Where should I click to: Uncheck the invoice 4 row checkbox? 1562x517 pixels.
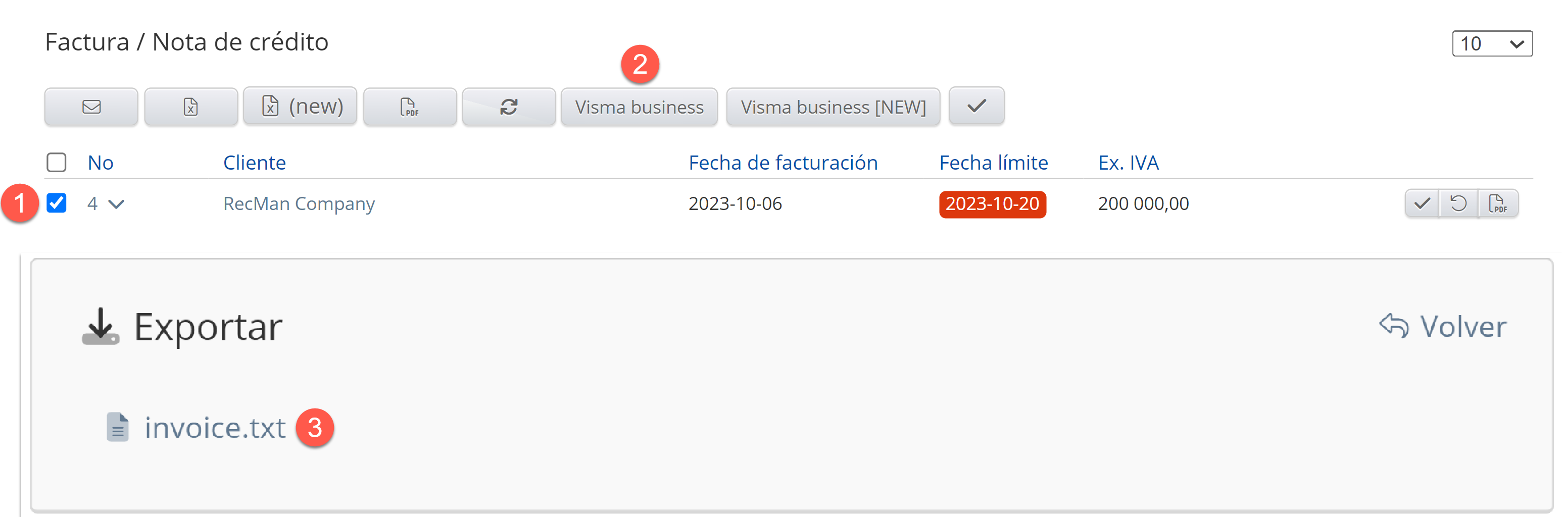[x=57, y=203]
